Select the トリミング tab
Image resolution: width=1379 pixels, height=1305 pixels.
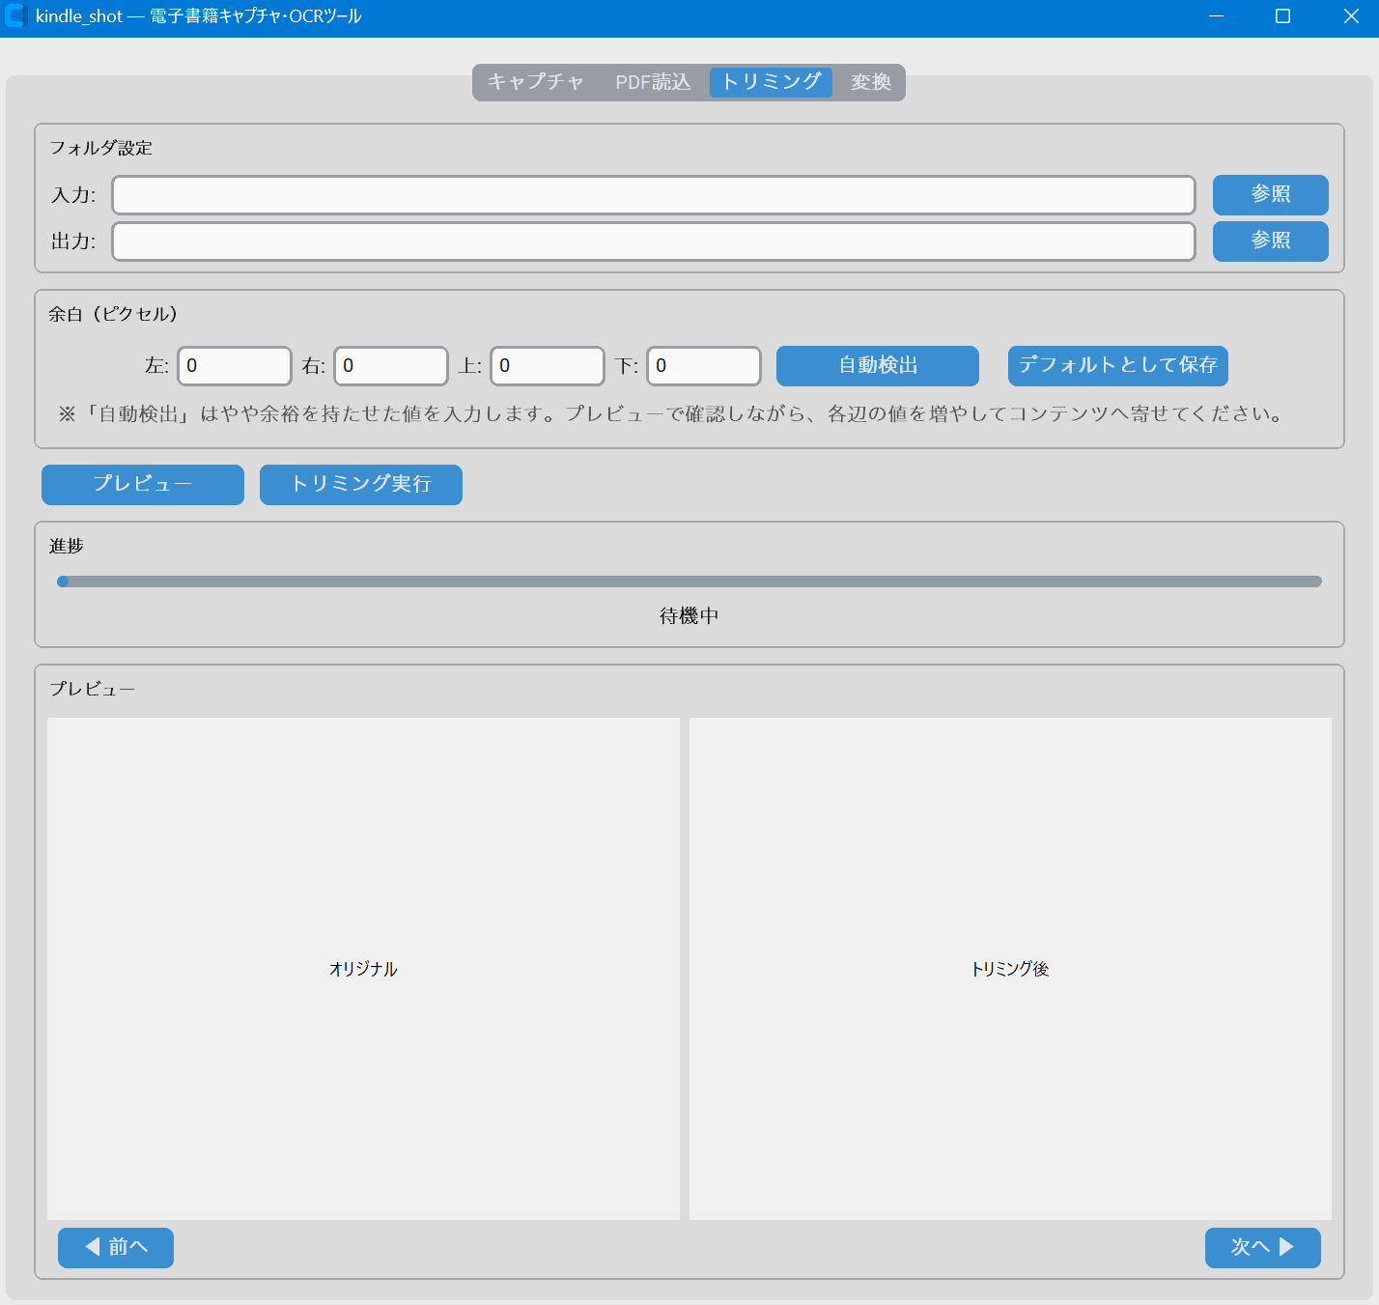(x=771, y=82)
